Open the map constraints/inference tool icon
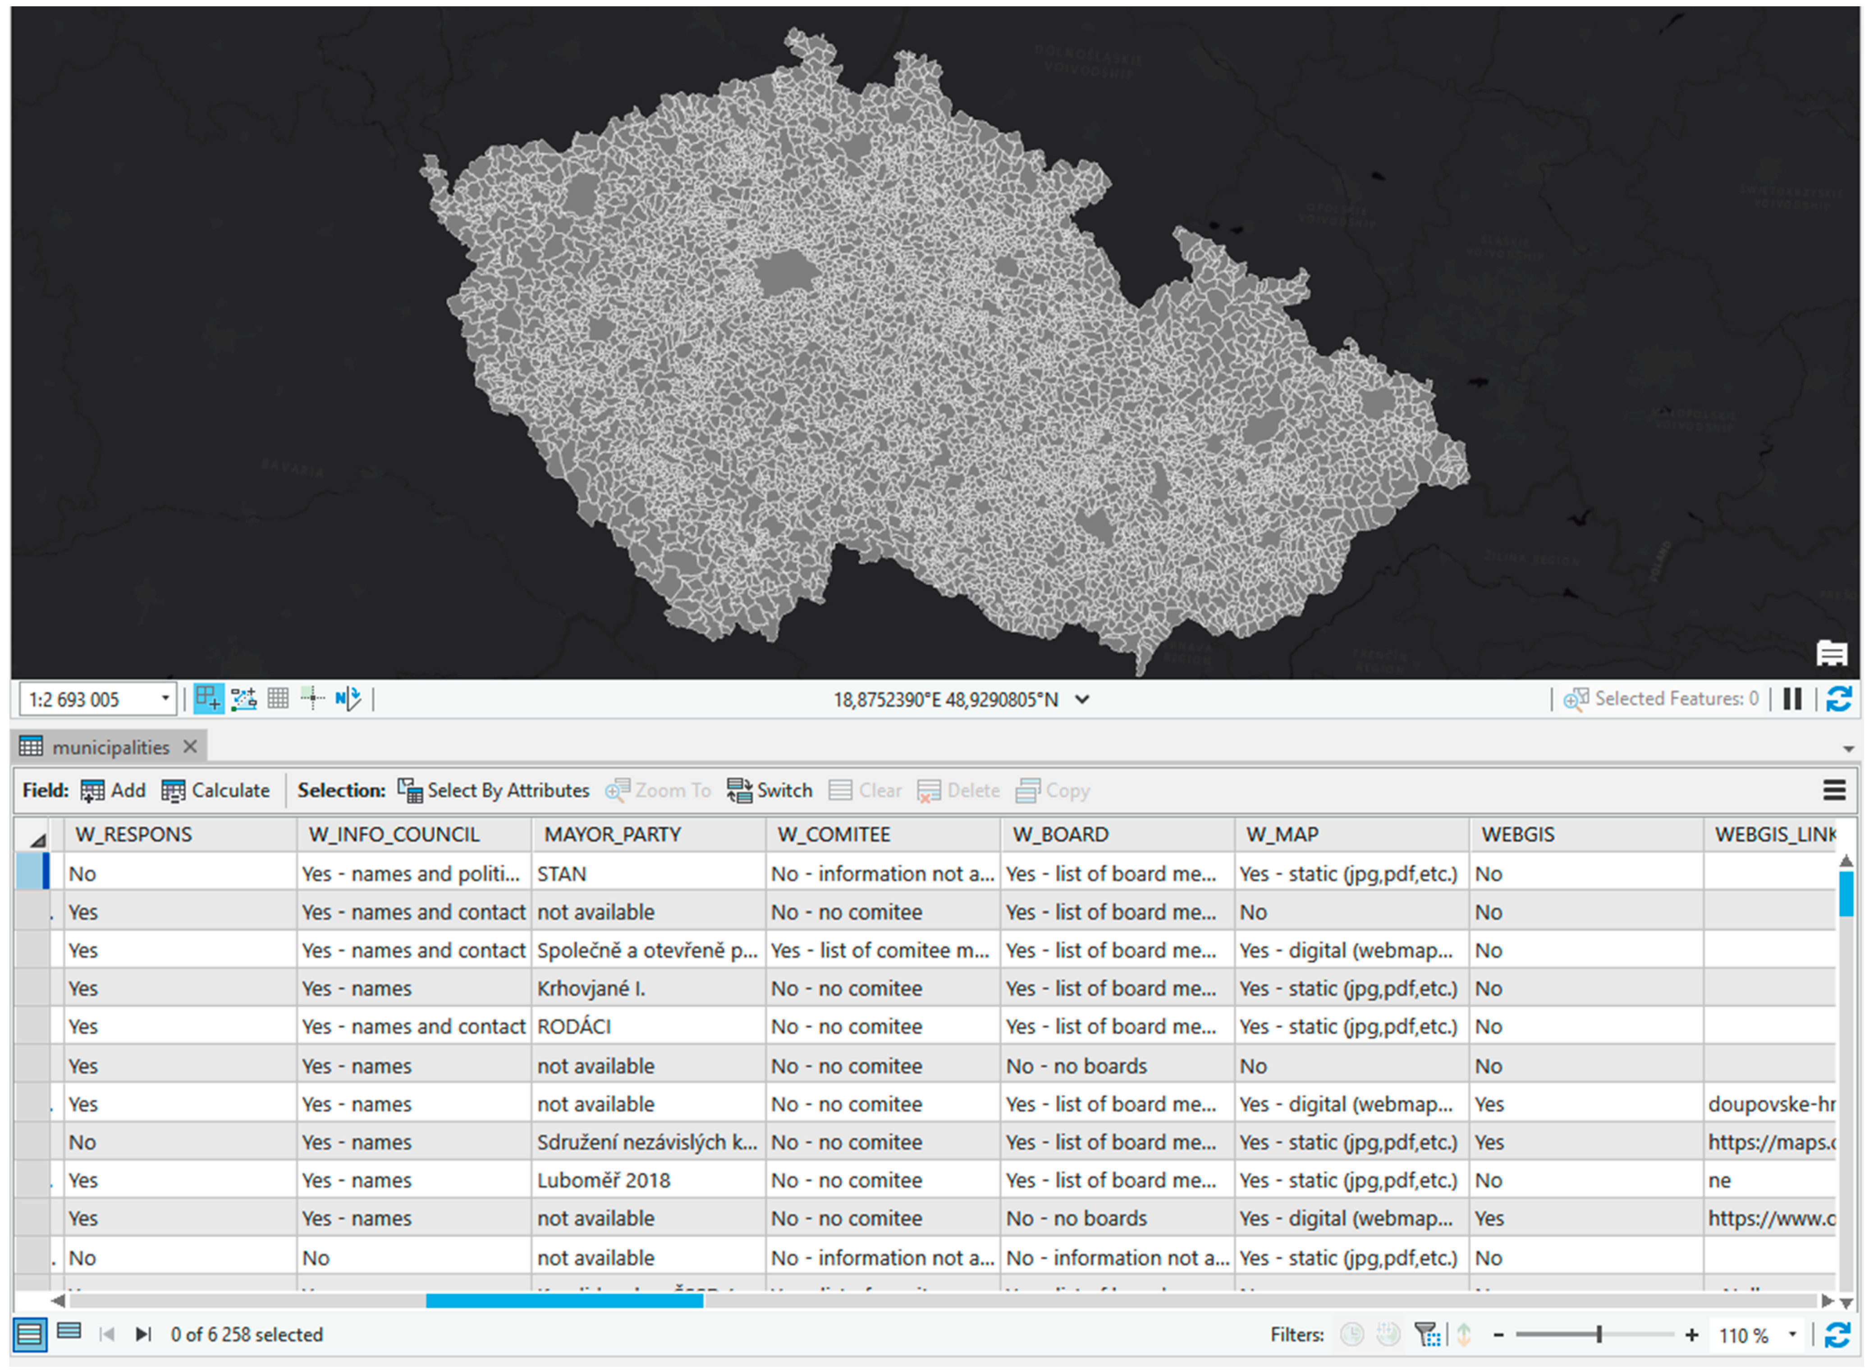Screen dimensions: 1869x1372 tap(243, 699)
